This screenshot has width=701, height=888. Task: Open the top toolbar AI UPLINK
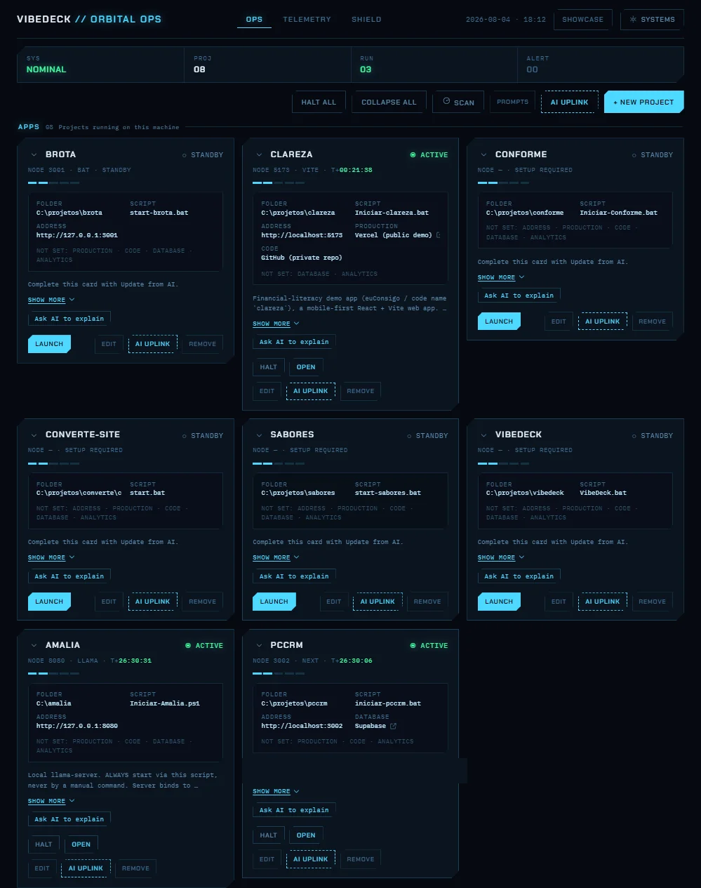[569, 102]
